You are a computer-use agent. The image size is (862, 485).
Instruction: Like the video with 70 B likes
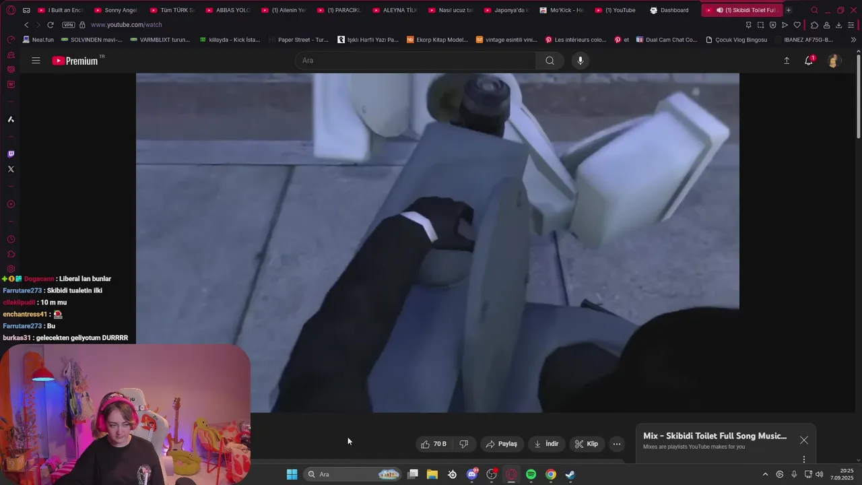click(434, 444)
